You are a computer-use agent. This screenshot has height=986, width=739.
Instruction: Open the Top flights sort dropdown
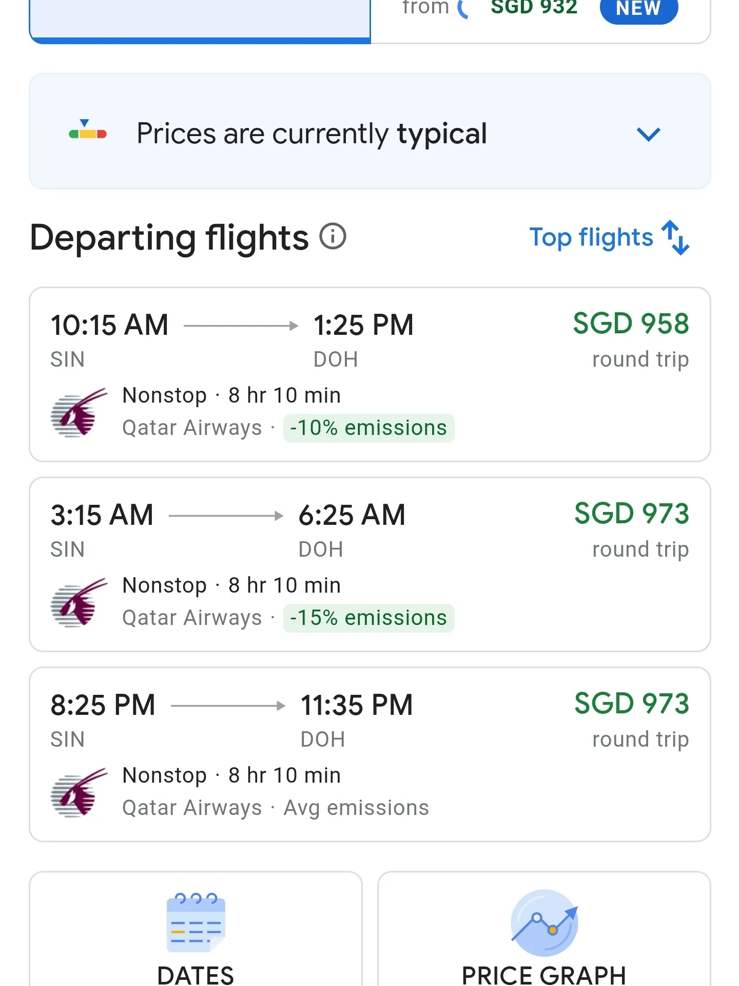[x=609, y=238]
